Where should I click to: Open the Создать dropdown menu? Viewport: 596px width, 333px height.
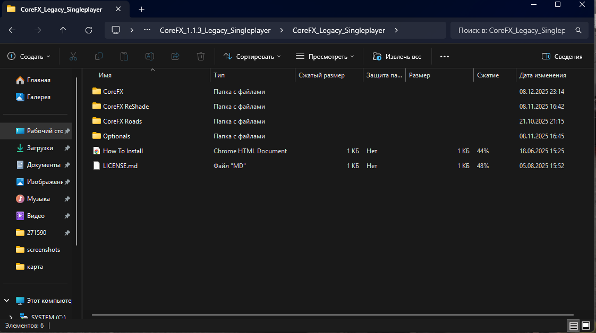(x=29, y=56)
